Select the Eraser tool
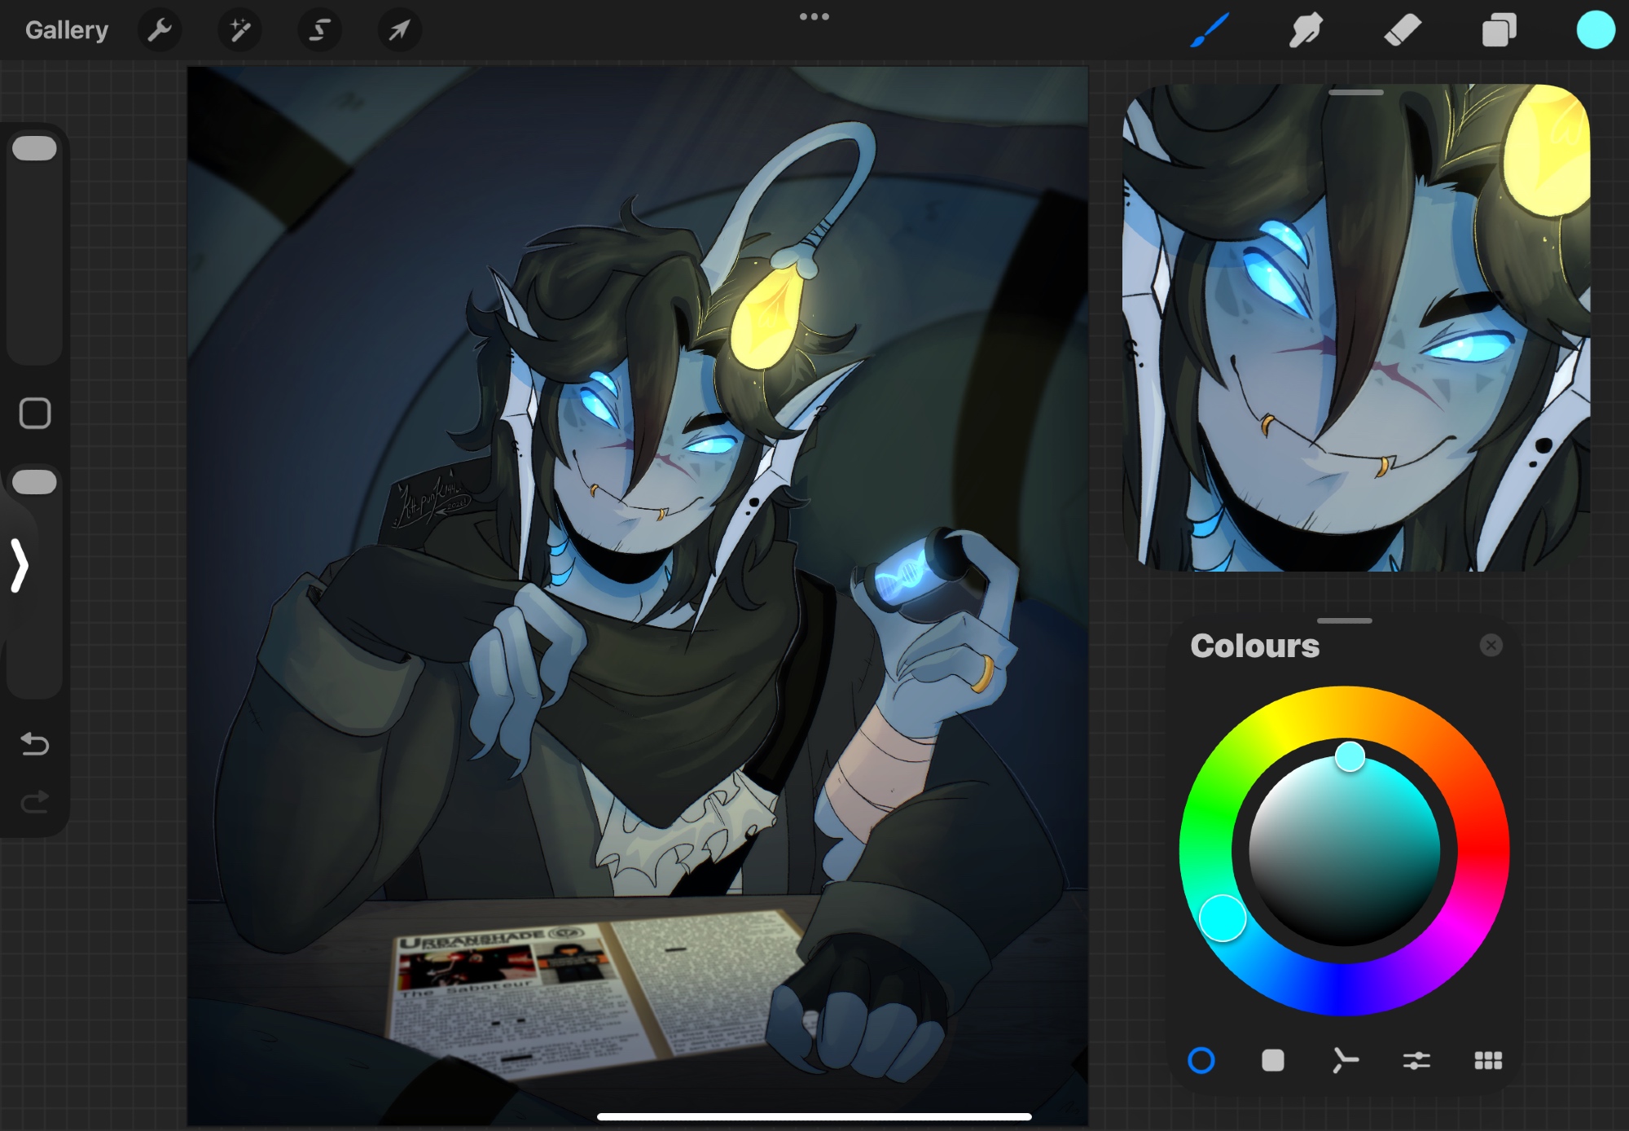 pos(1402,31)
